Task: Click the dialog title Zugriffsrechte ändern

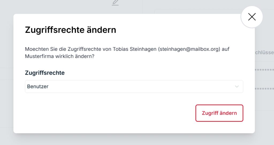Action: 70,30
